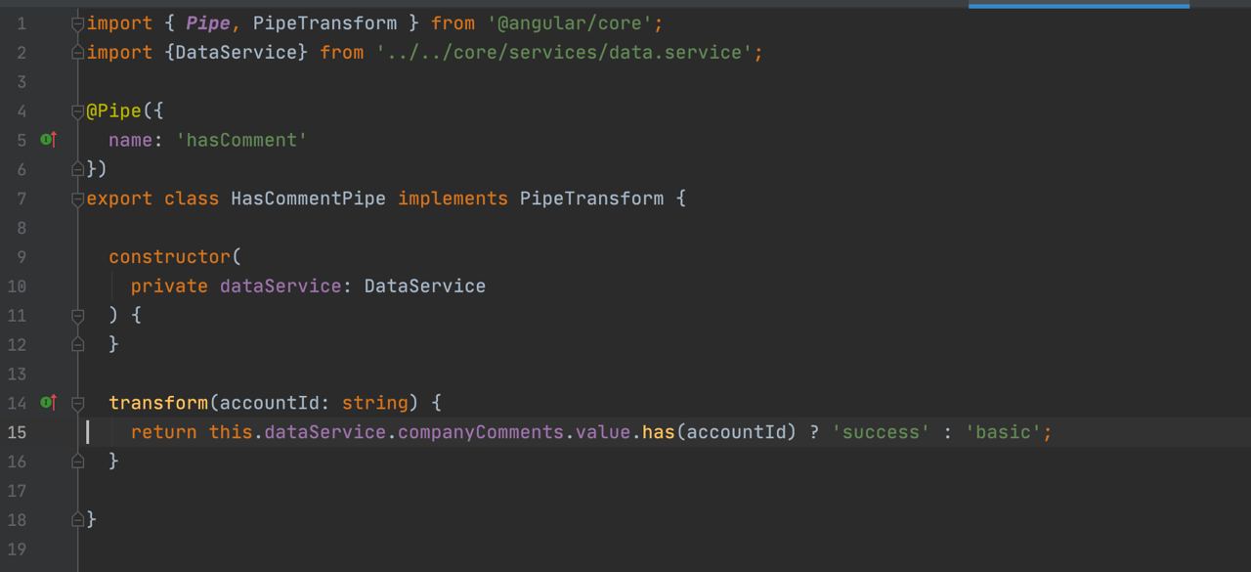The height and width of the screenshot is (572, 1251).
Task: Click the line number 15 in the gutter
Action: pos(18,432)
